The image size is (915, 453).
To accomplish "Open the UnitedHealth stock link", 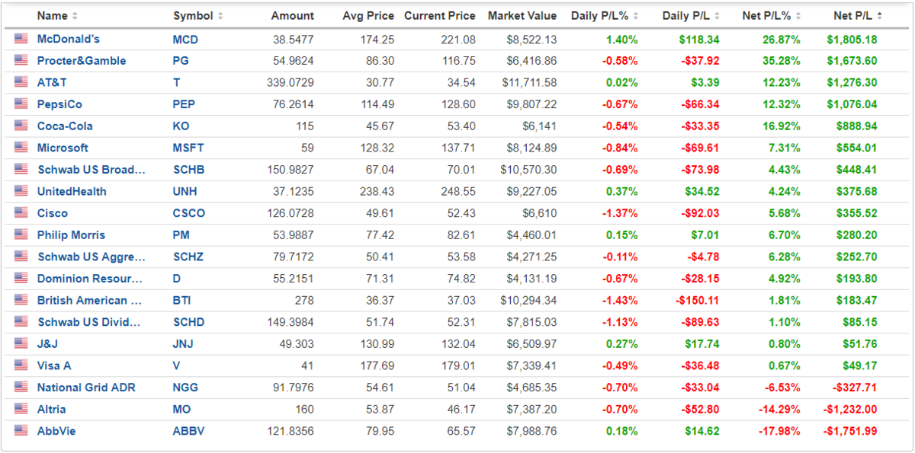I will click(72, 191).
